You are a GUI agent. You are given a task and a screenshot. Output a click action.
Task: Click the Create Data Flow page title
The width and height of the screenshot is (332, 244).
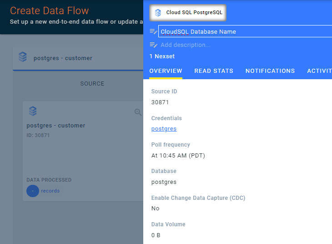click(49, 10)
